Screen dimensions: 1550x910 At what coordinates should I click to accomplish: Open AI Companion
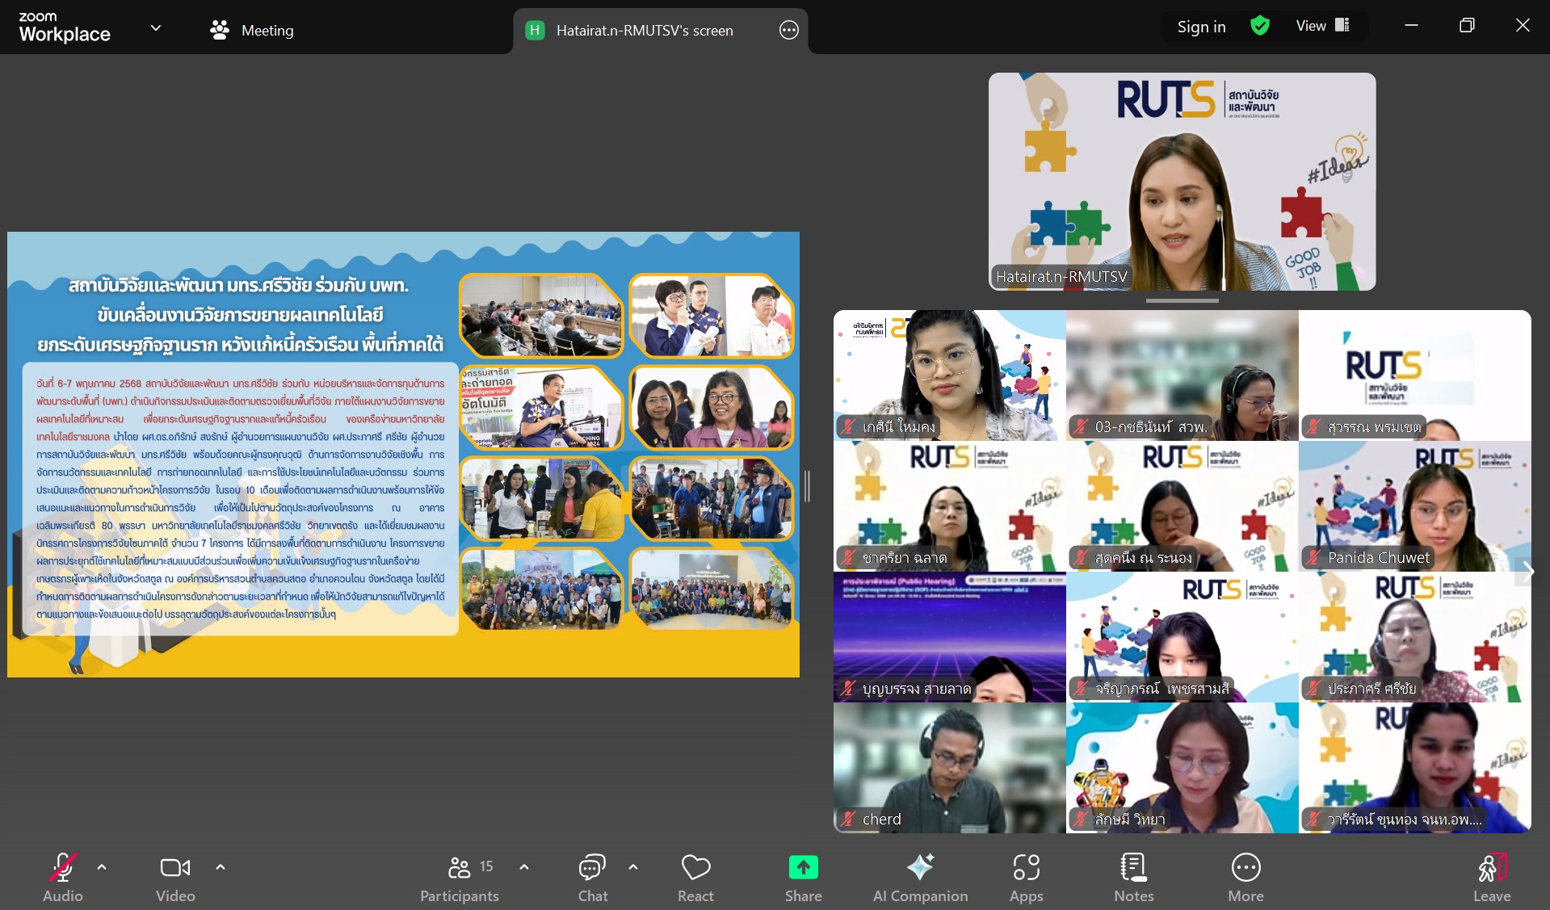click(920, 878)
